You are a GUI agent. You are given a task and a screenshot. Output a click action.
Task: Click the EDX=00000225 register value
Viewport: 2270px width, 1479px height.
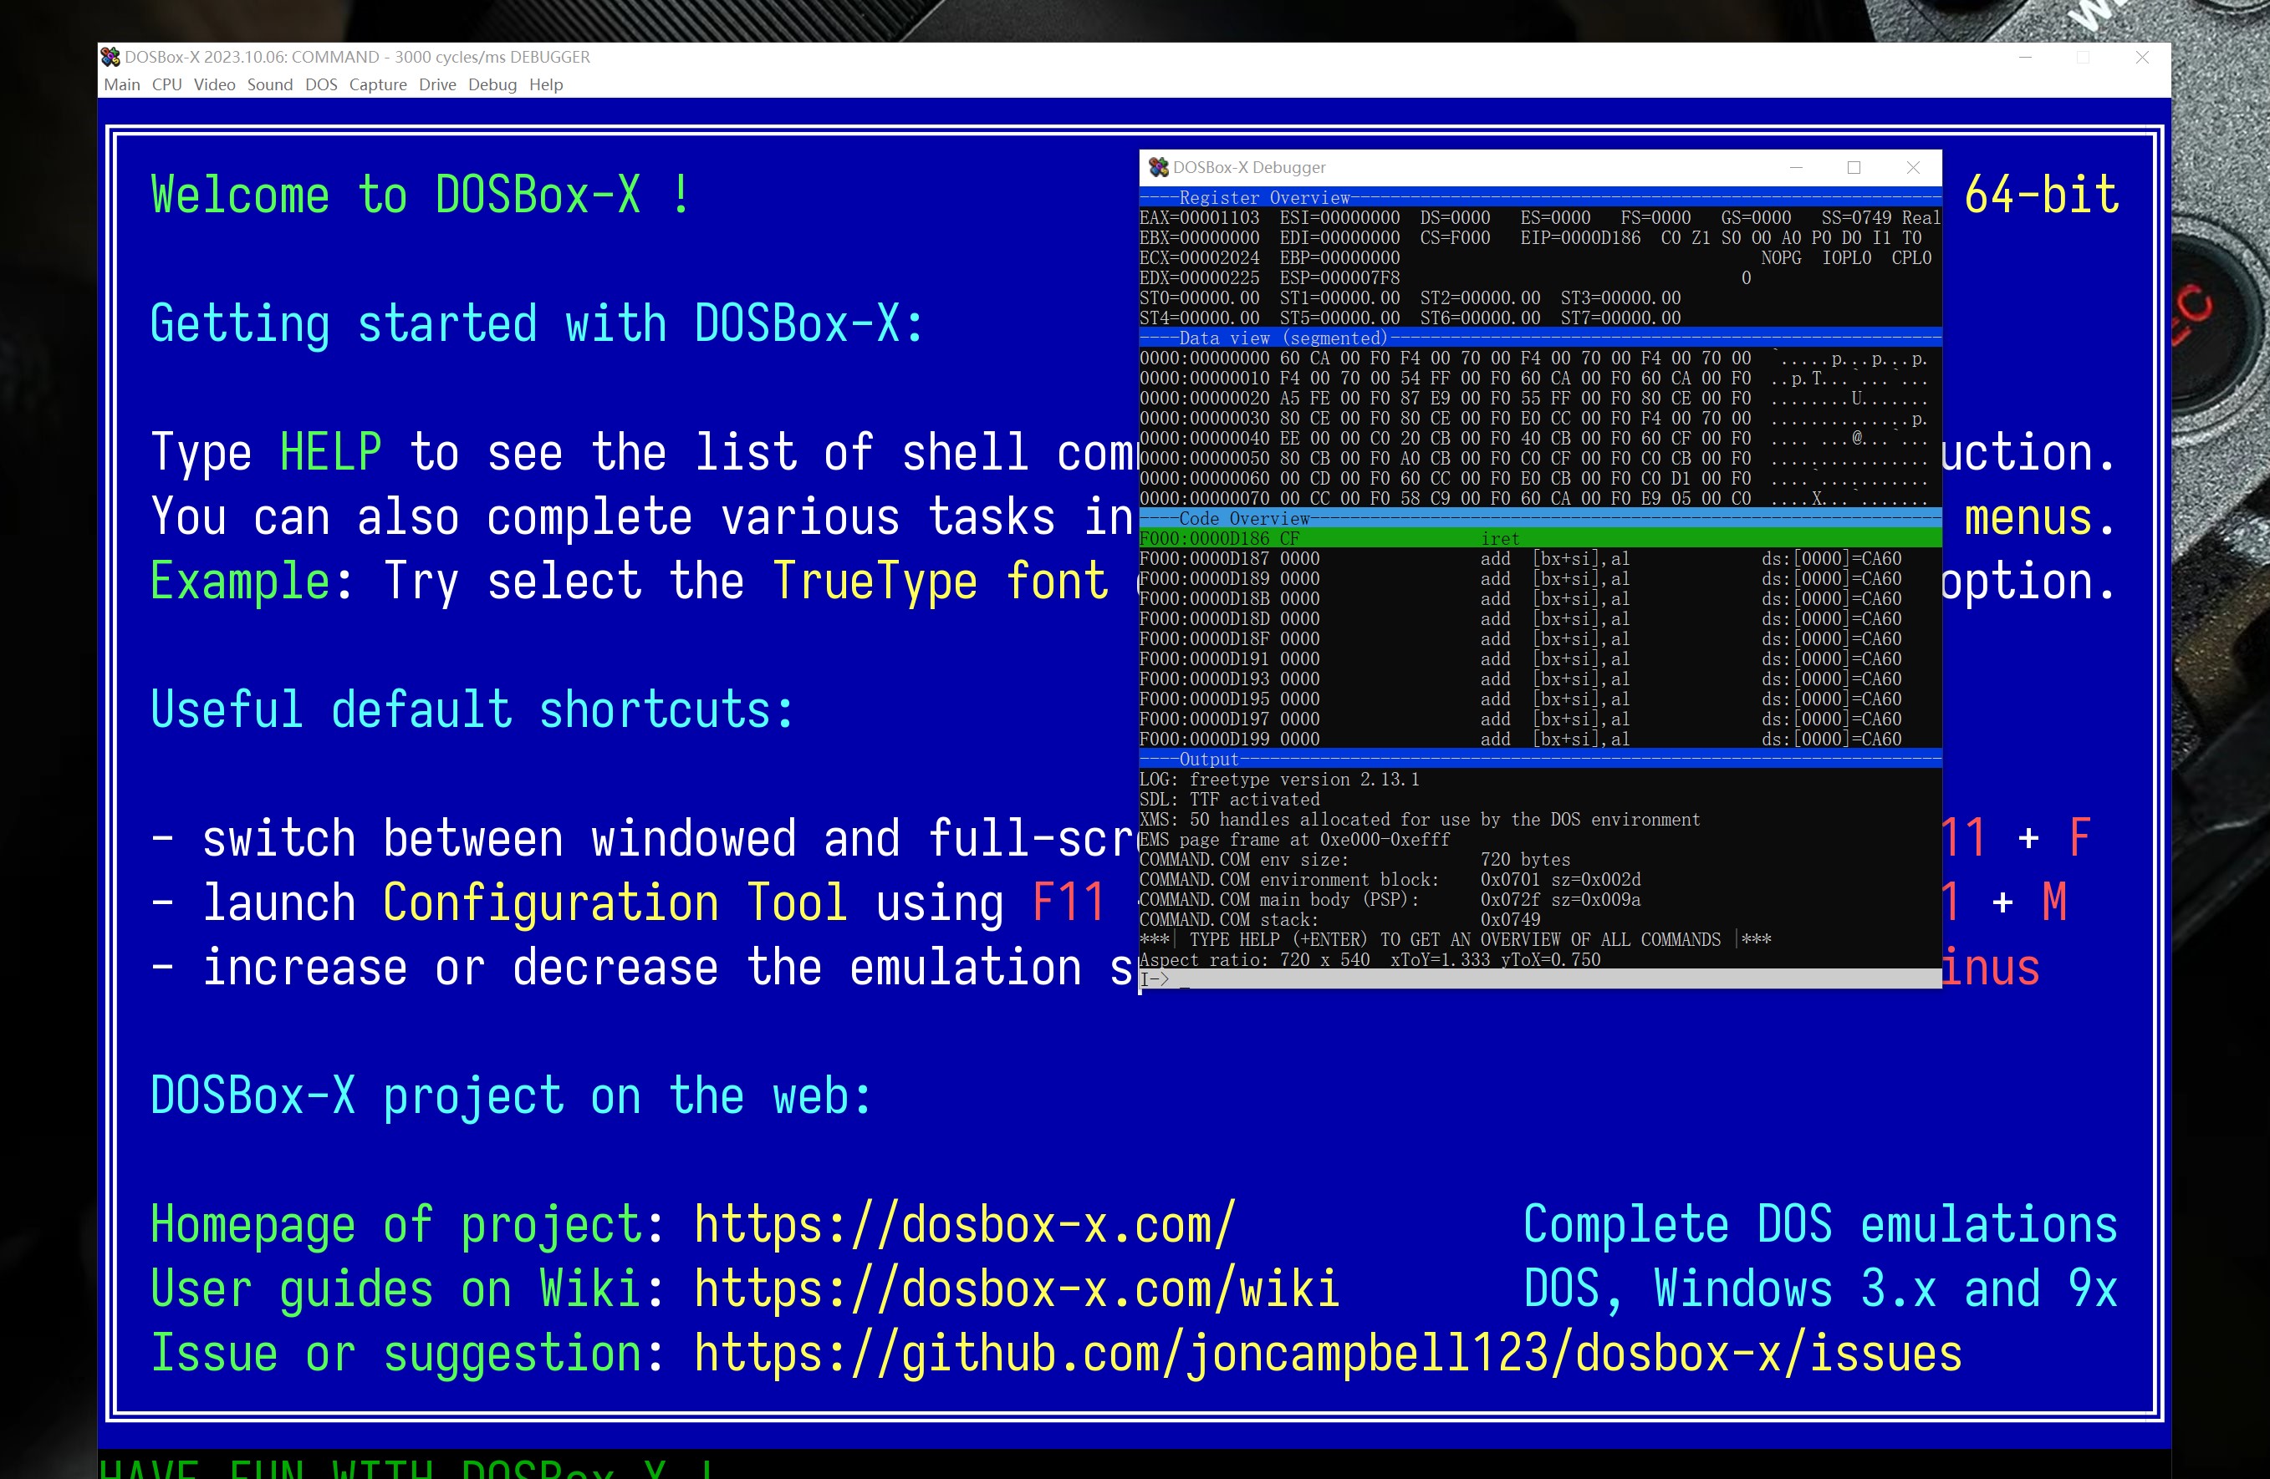1200,277
